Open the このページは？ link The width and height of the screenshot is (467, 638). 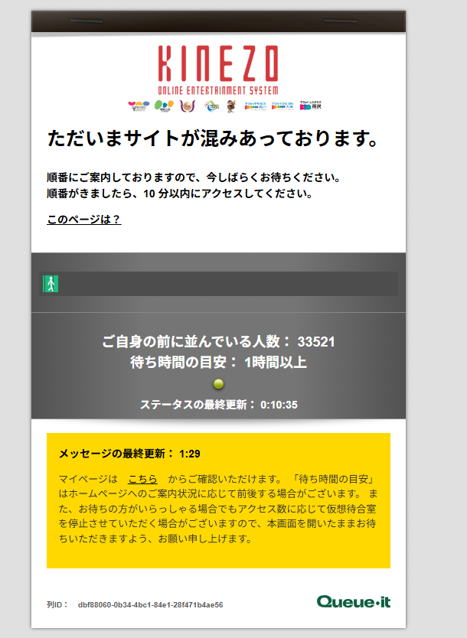tap(84, 220)
